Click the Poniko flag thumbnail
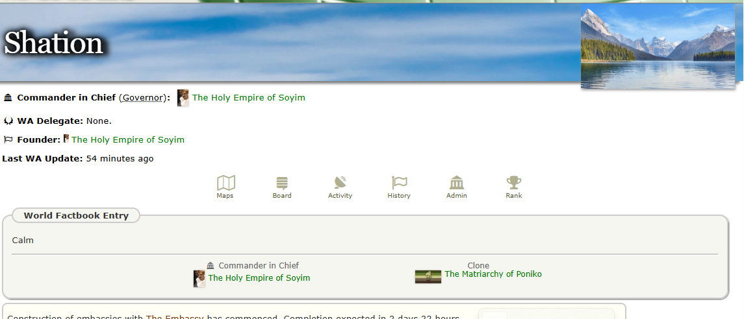The height and width of the screenshot is (319, 744). click(x=428, y=277)
